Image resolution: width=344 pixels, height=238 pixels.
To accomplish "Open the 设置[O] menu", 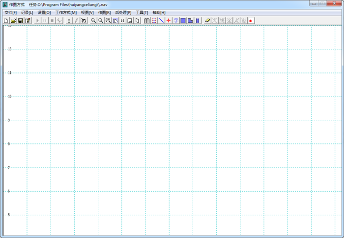I will (x=44, y=12).
